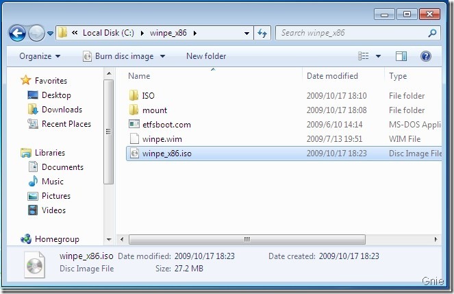The width and height of the screenshot is (454, 294).
Task: Create a New folder
Action: click(206, 56)
